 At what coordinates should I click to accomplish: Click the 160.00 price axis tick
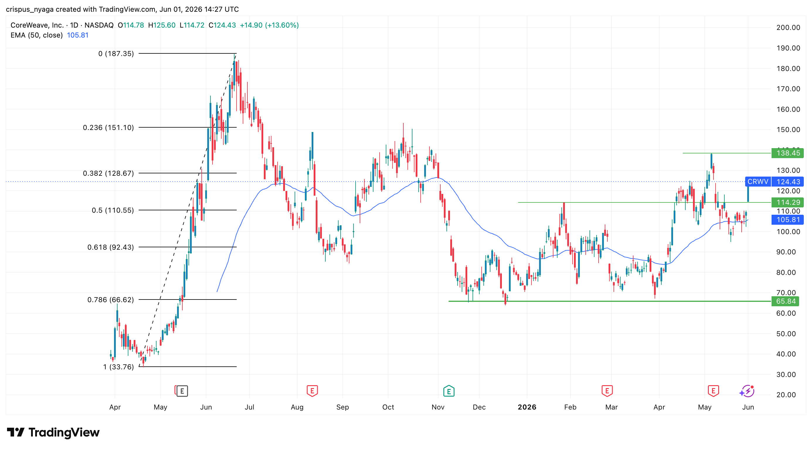coord(788,109)
